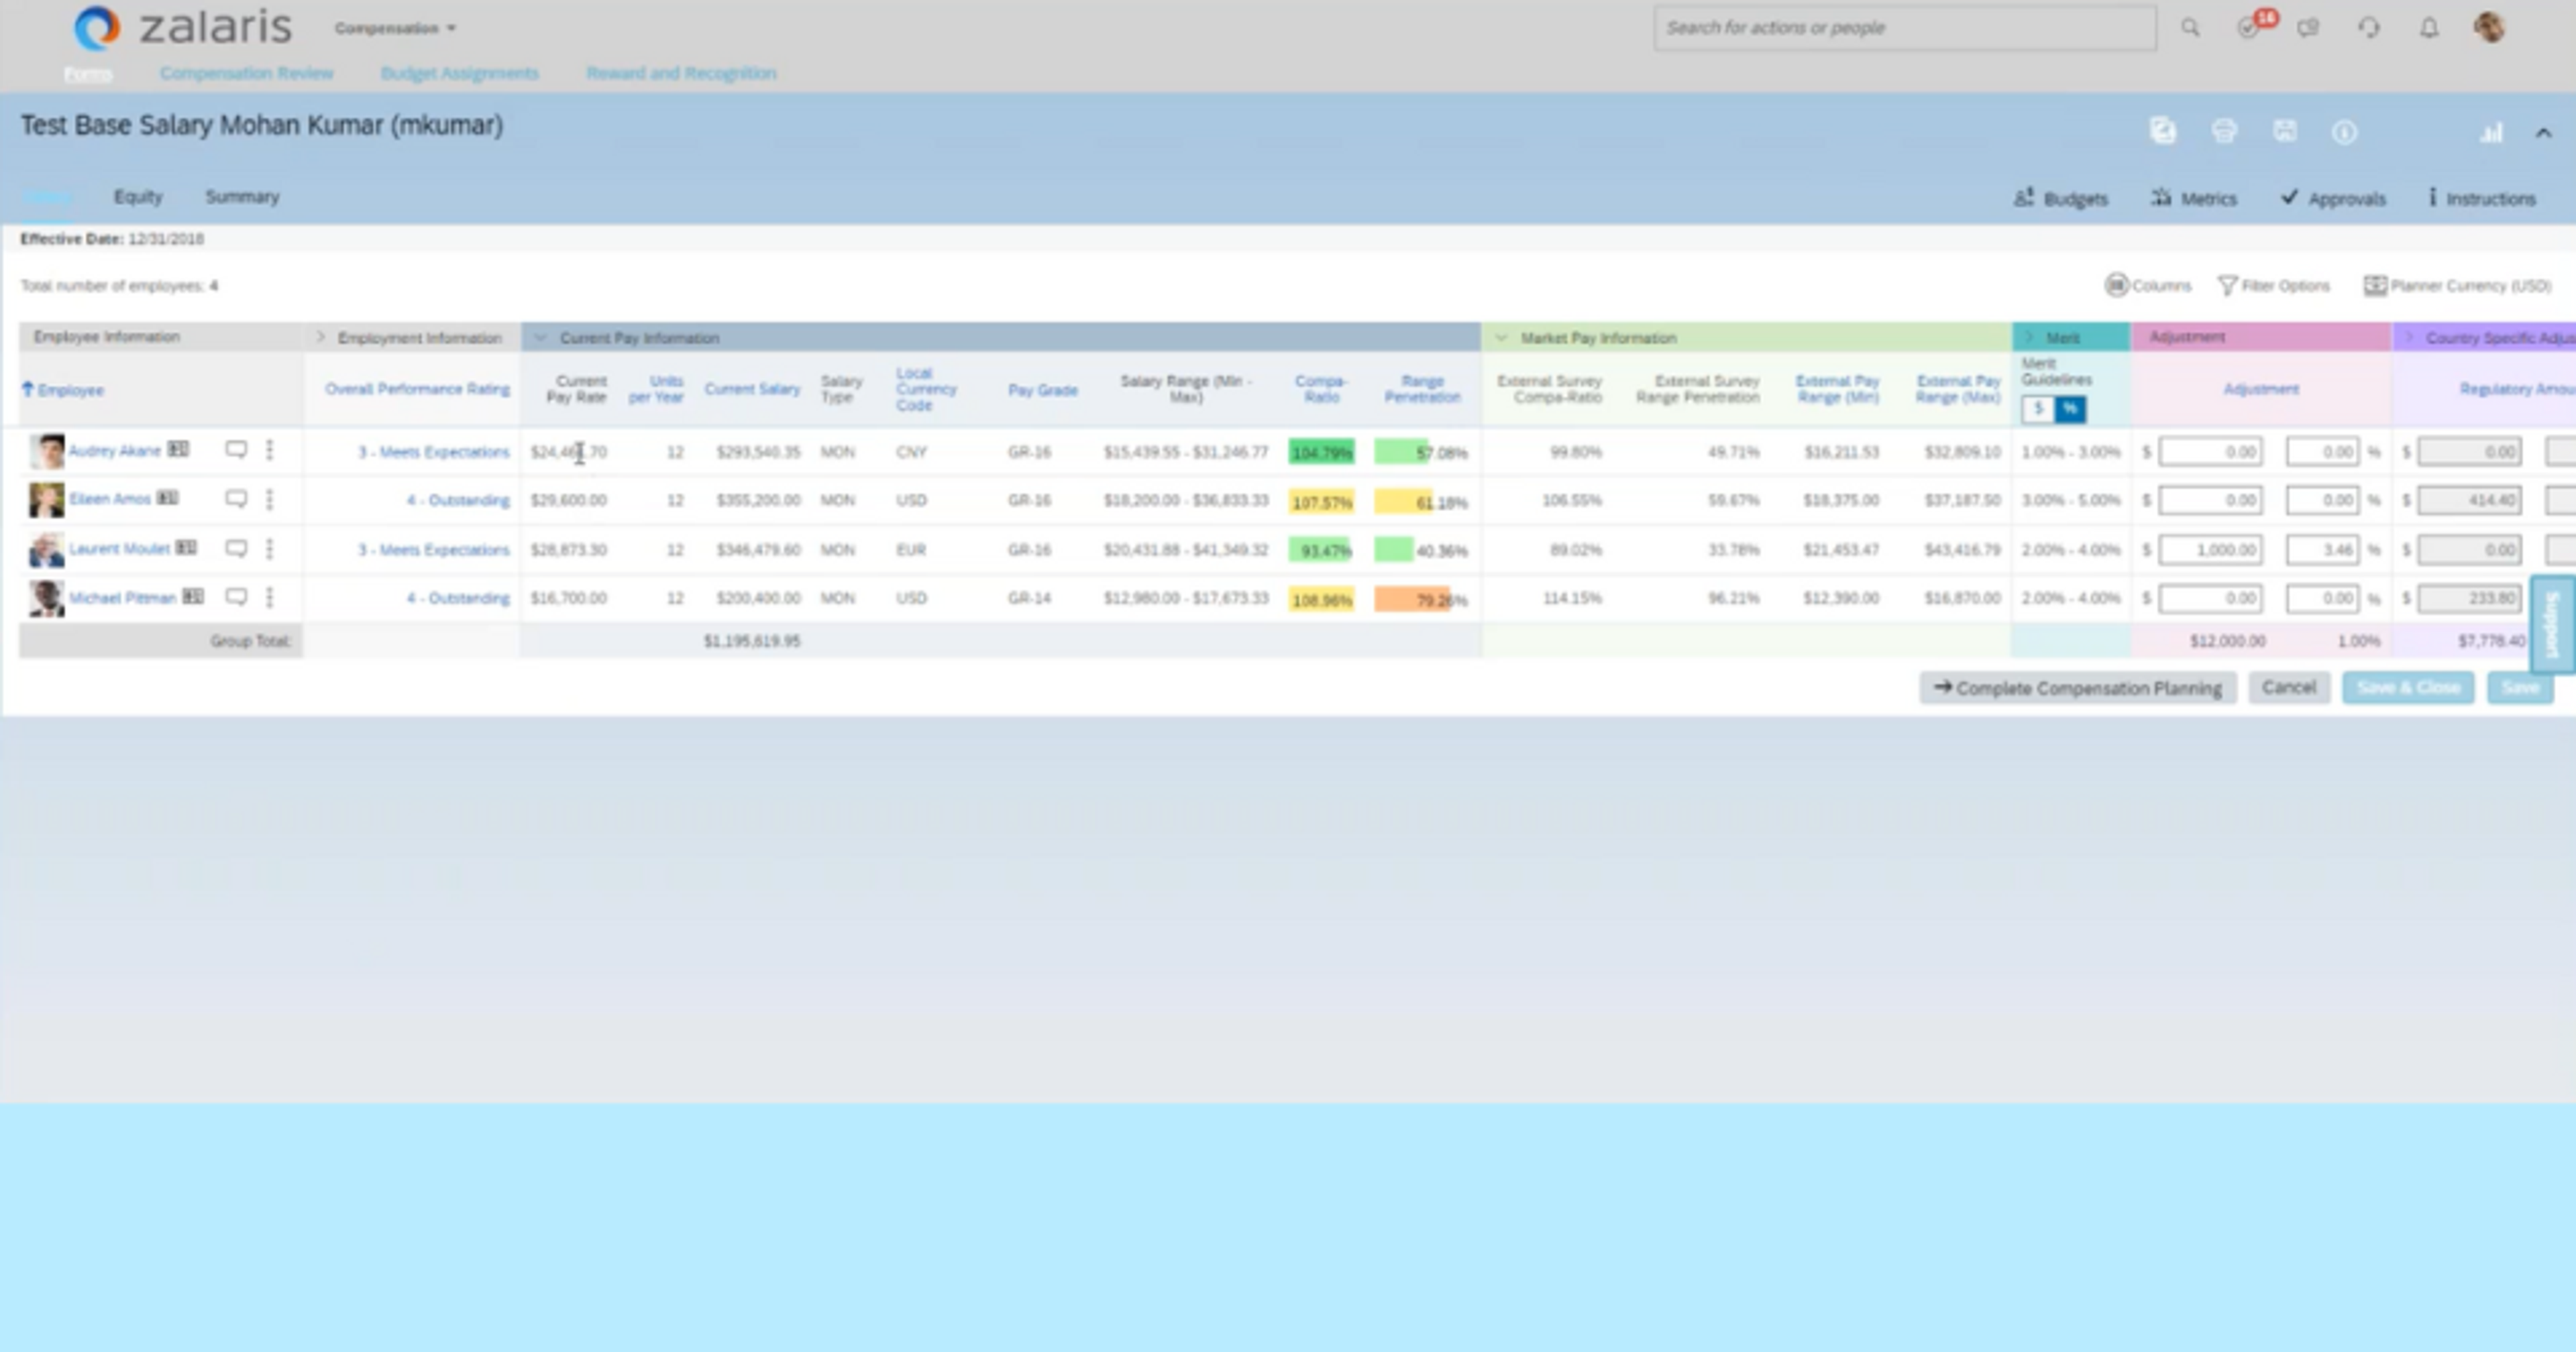Screen dimensions: 2576x1352
Task: Click Complete Compensation Planning button
Action: [x=2078, y=687]
